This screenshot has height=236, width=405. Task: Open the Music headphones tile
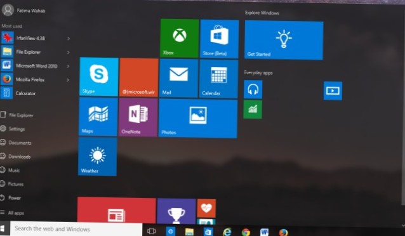tap(253, 89)
